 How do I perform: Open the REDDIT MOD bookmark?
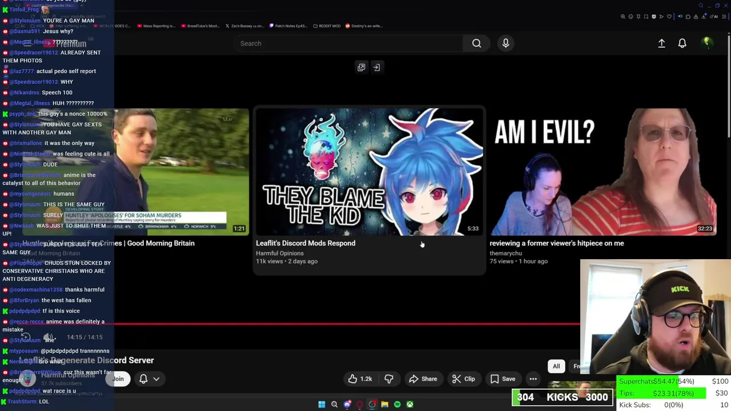[x=327, y=26]
